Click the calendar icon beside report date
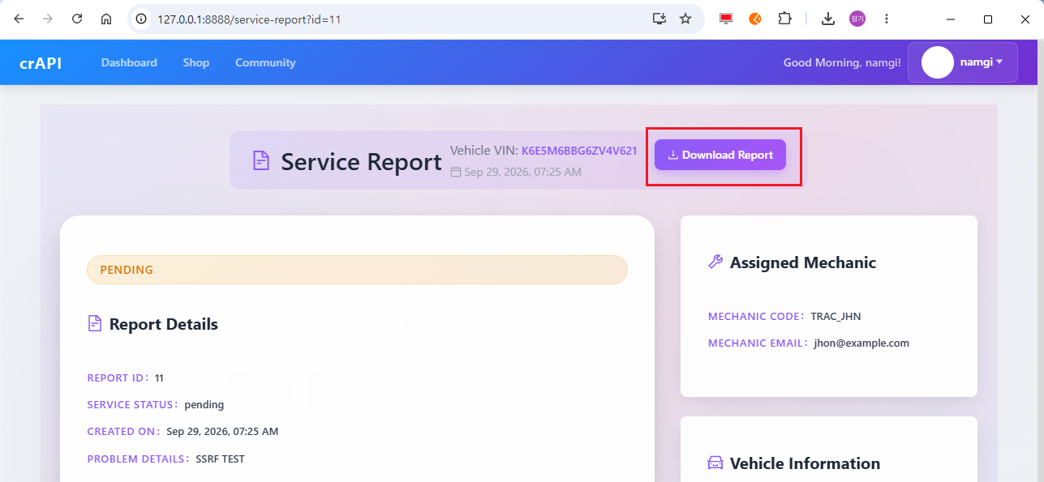This screenshot has width=1044, height=482. (456, 172)
